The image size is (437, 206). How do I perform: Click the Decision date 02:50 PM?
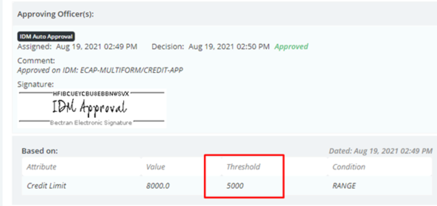(229, 46)
